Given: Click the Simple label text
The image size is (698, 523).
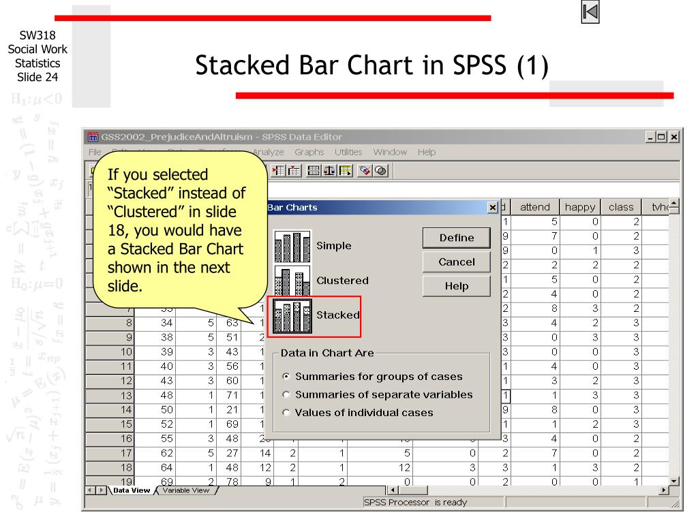Looking at the screenshot, I should coord(334,246).
